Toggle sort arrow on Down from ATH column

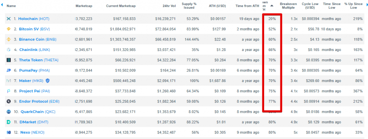pyautogui.click(x=272, y=6)
